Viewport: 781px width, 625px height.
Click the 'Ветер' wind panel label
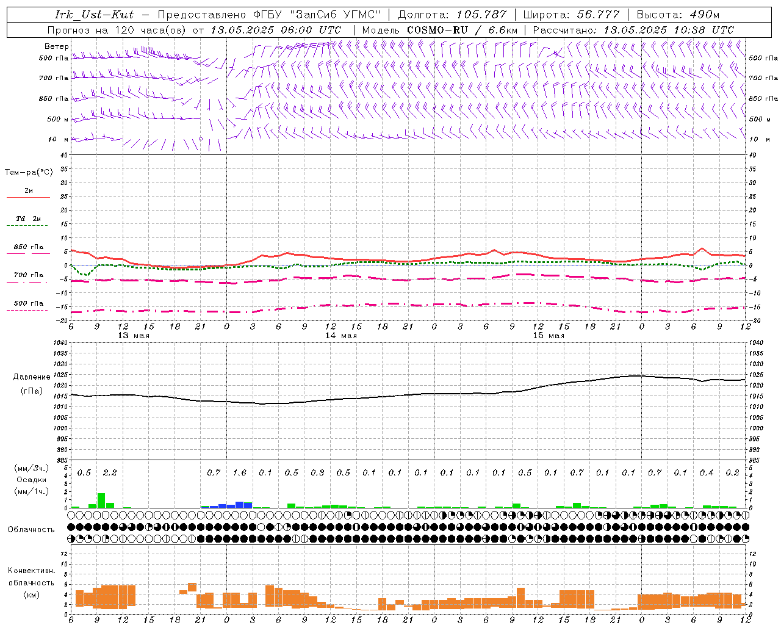[x=56, y=46]
